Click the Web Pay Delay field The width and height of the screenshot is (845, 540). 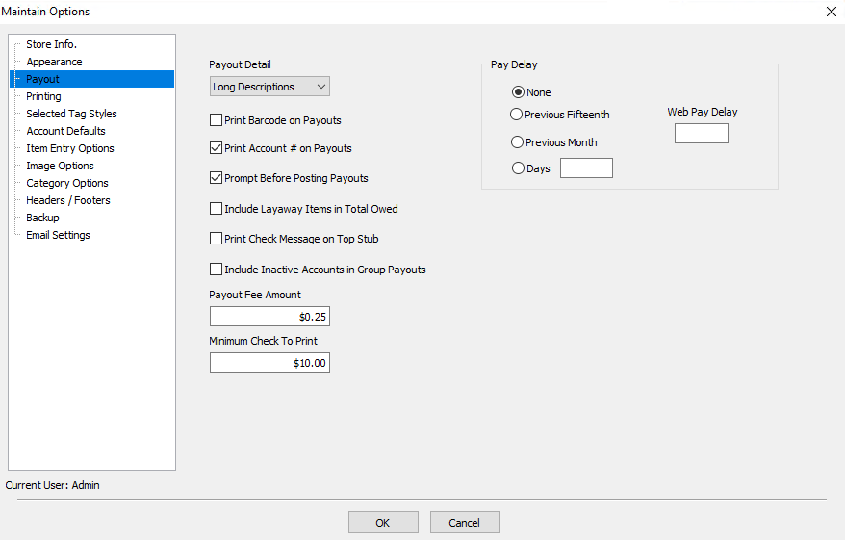click(701, 133)
